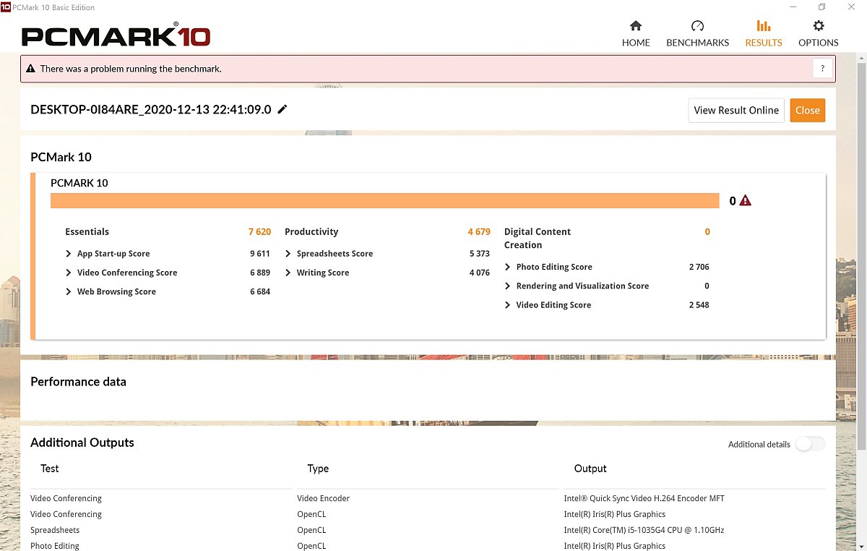Toggle the Additional details switch

point(810,444)
